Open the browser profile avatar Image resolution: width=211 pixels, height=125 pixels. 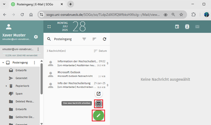click(x=206, y=15)
